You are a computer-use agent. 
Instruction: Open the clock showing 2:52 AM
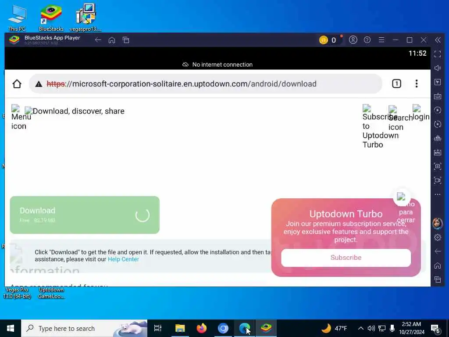pyautogui.click(x=411, y=328)
